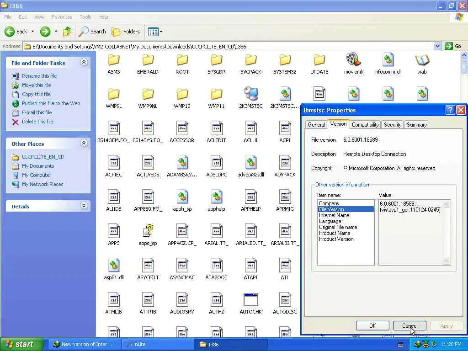The image size is (468, 351).
Task: Select the moviemk file icon
Action: pos(354,59)
